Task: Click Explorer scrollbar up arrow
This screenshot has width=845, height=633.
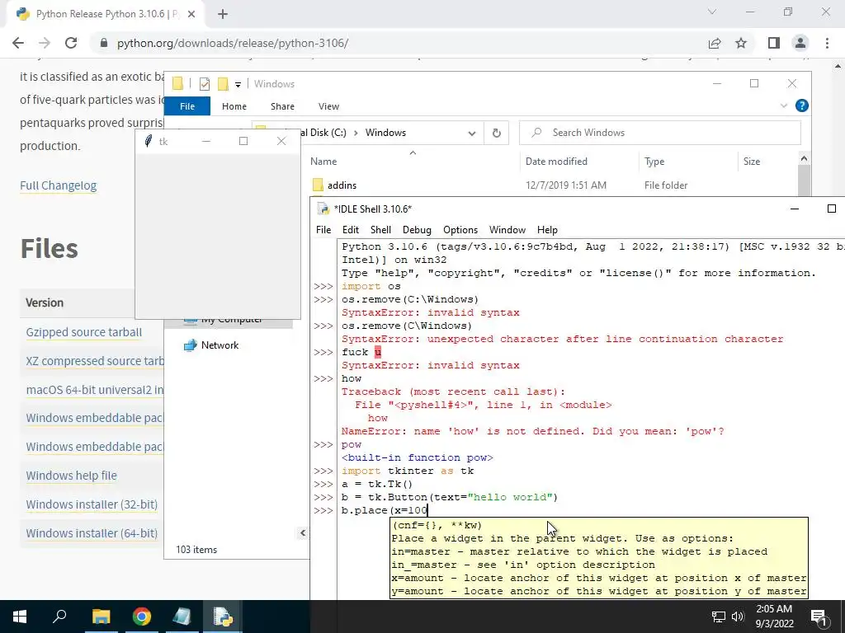Action: [x=804, y=159]
